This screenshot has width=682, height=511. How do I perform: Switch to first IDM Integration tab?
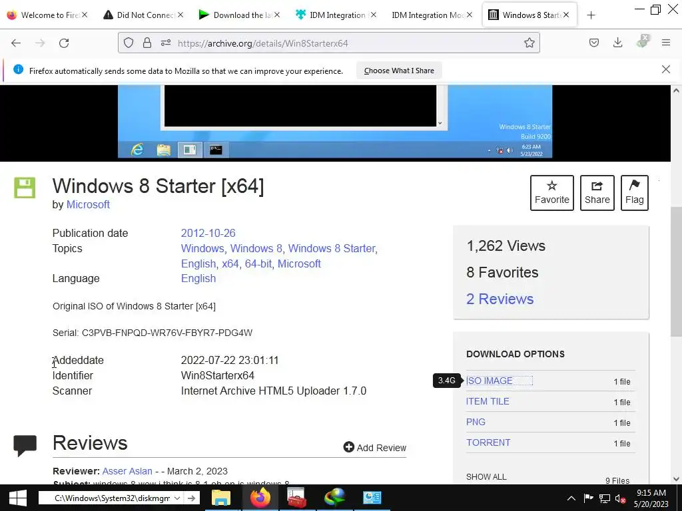point(336,15)
